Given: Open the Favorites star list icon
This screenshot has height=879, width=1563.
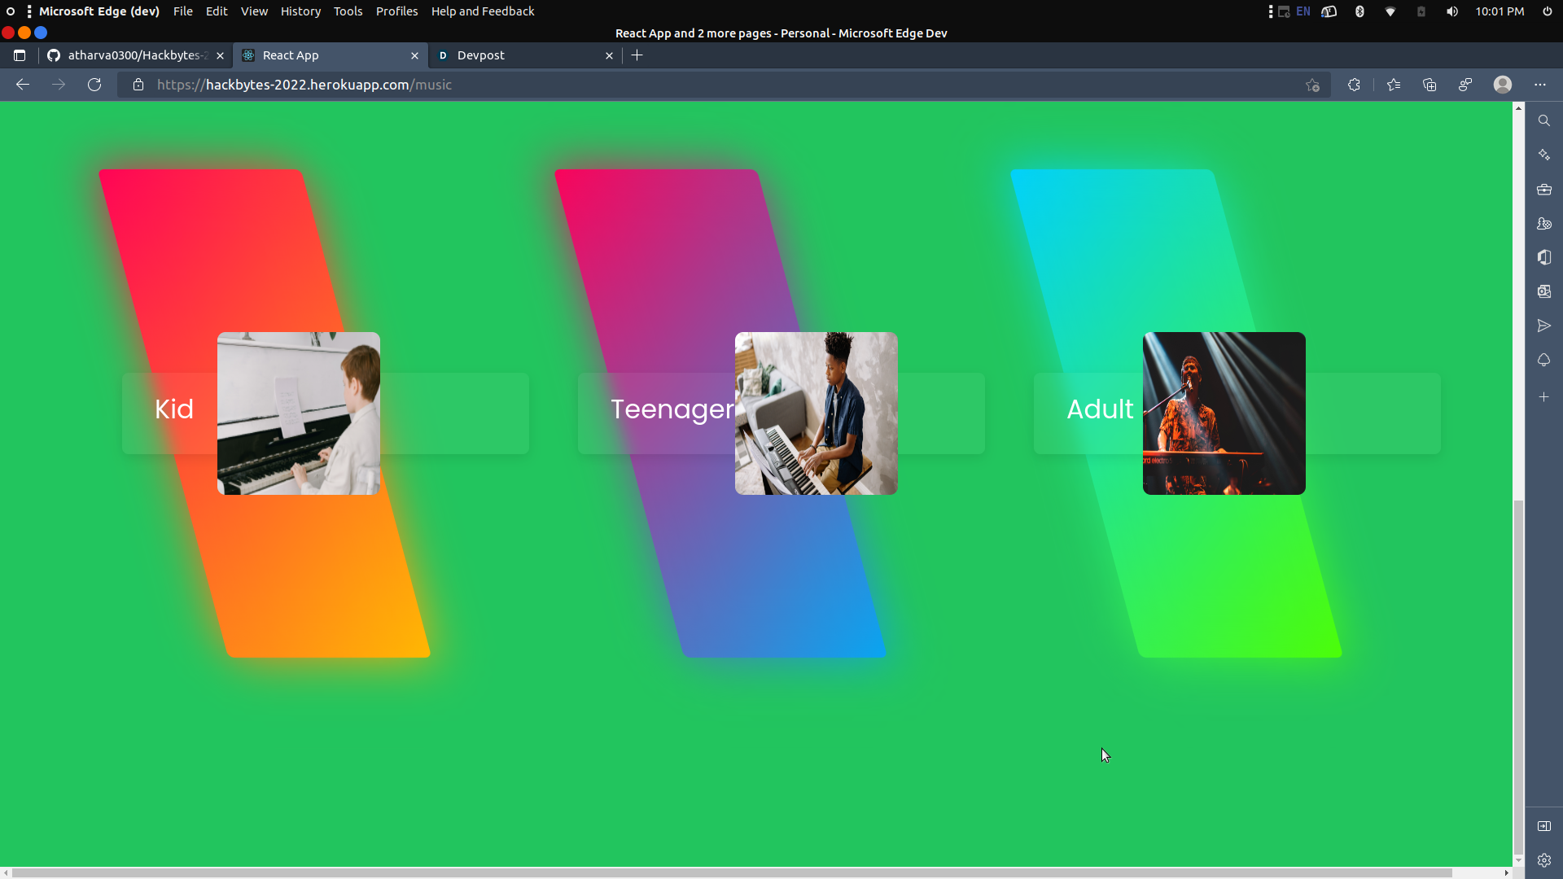Looking at the screenshot, I should point(1394,85).
